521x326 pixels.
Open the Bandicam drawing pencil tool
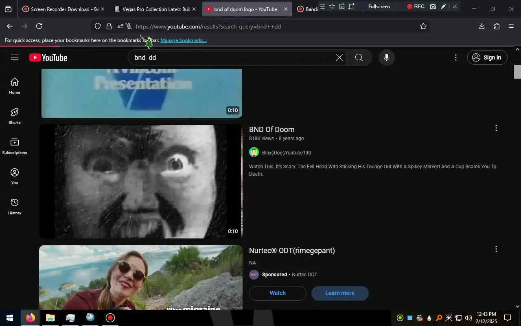[x=444, y=7]
